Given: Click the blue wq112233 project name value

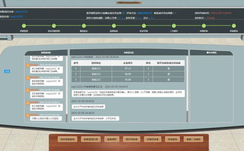Looking at the screenshot, I should (22, 12).
